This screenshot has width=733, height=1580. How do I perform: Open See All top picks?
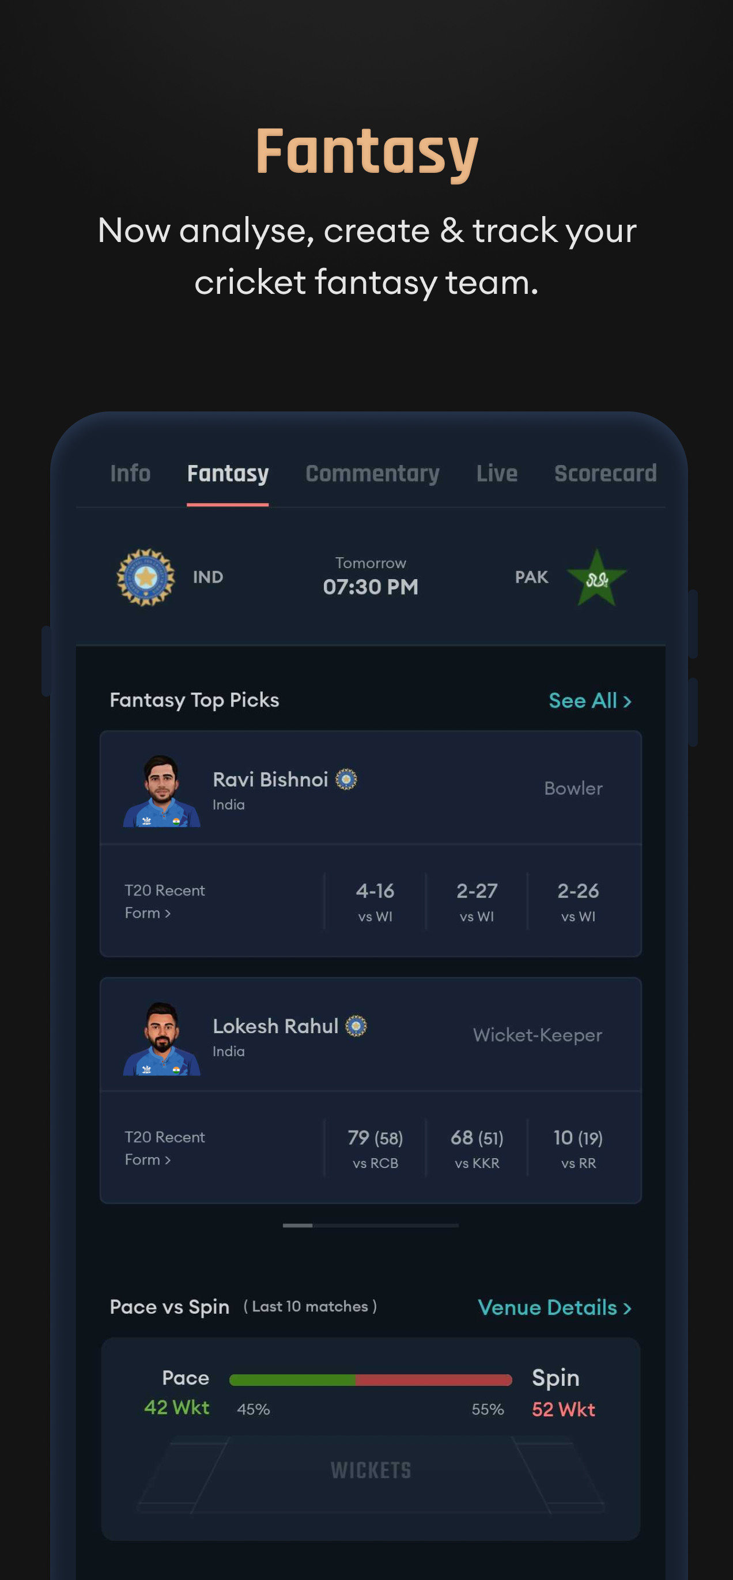590,701
